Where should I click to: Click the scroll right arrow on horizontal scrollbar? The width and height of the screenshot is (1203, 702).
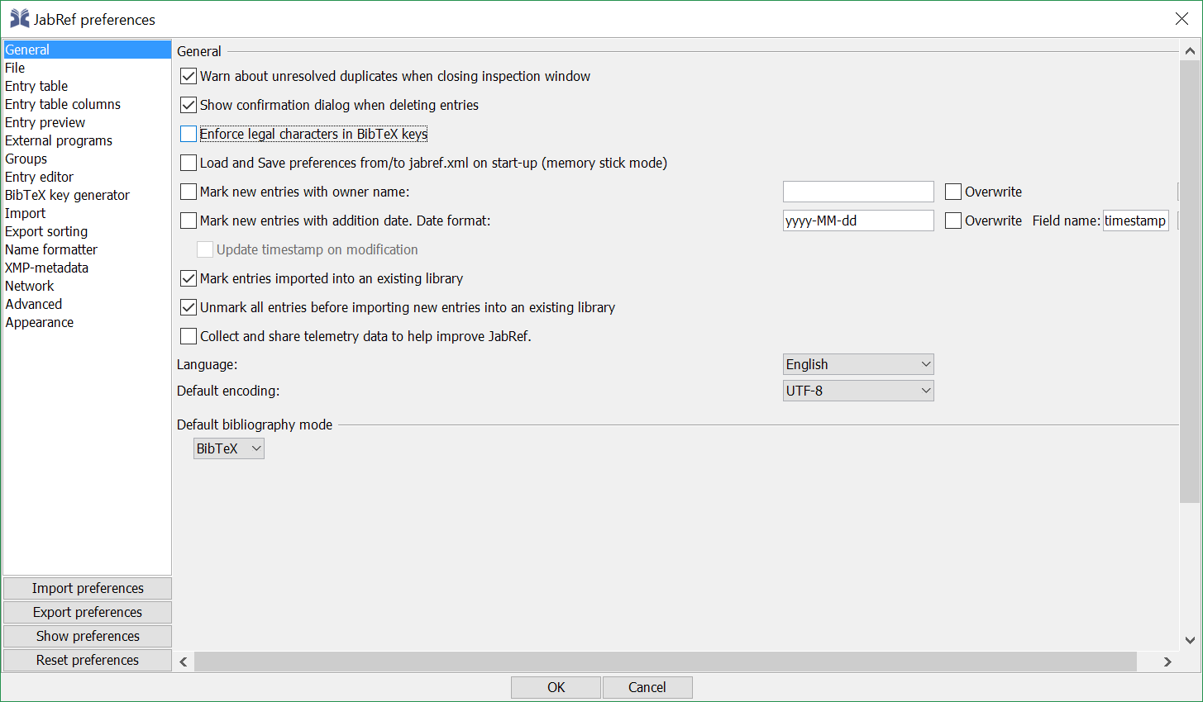[x=1167, y=662]
